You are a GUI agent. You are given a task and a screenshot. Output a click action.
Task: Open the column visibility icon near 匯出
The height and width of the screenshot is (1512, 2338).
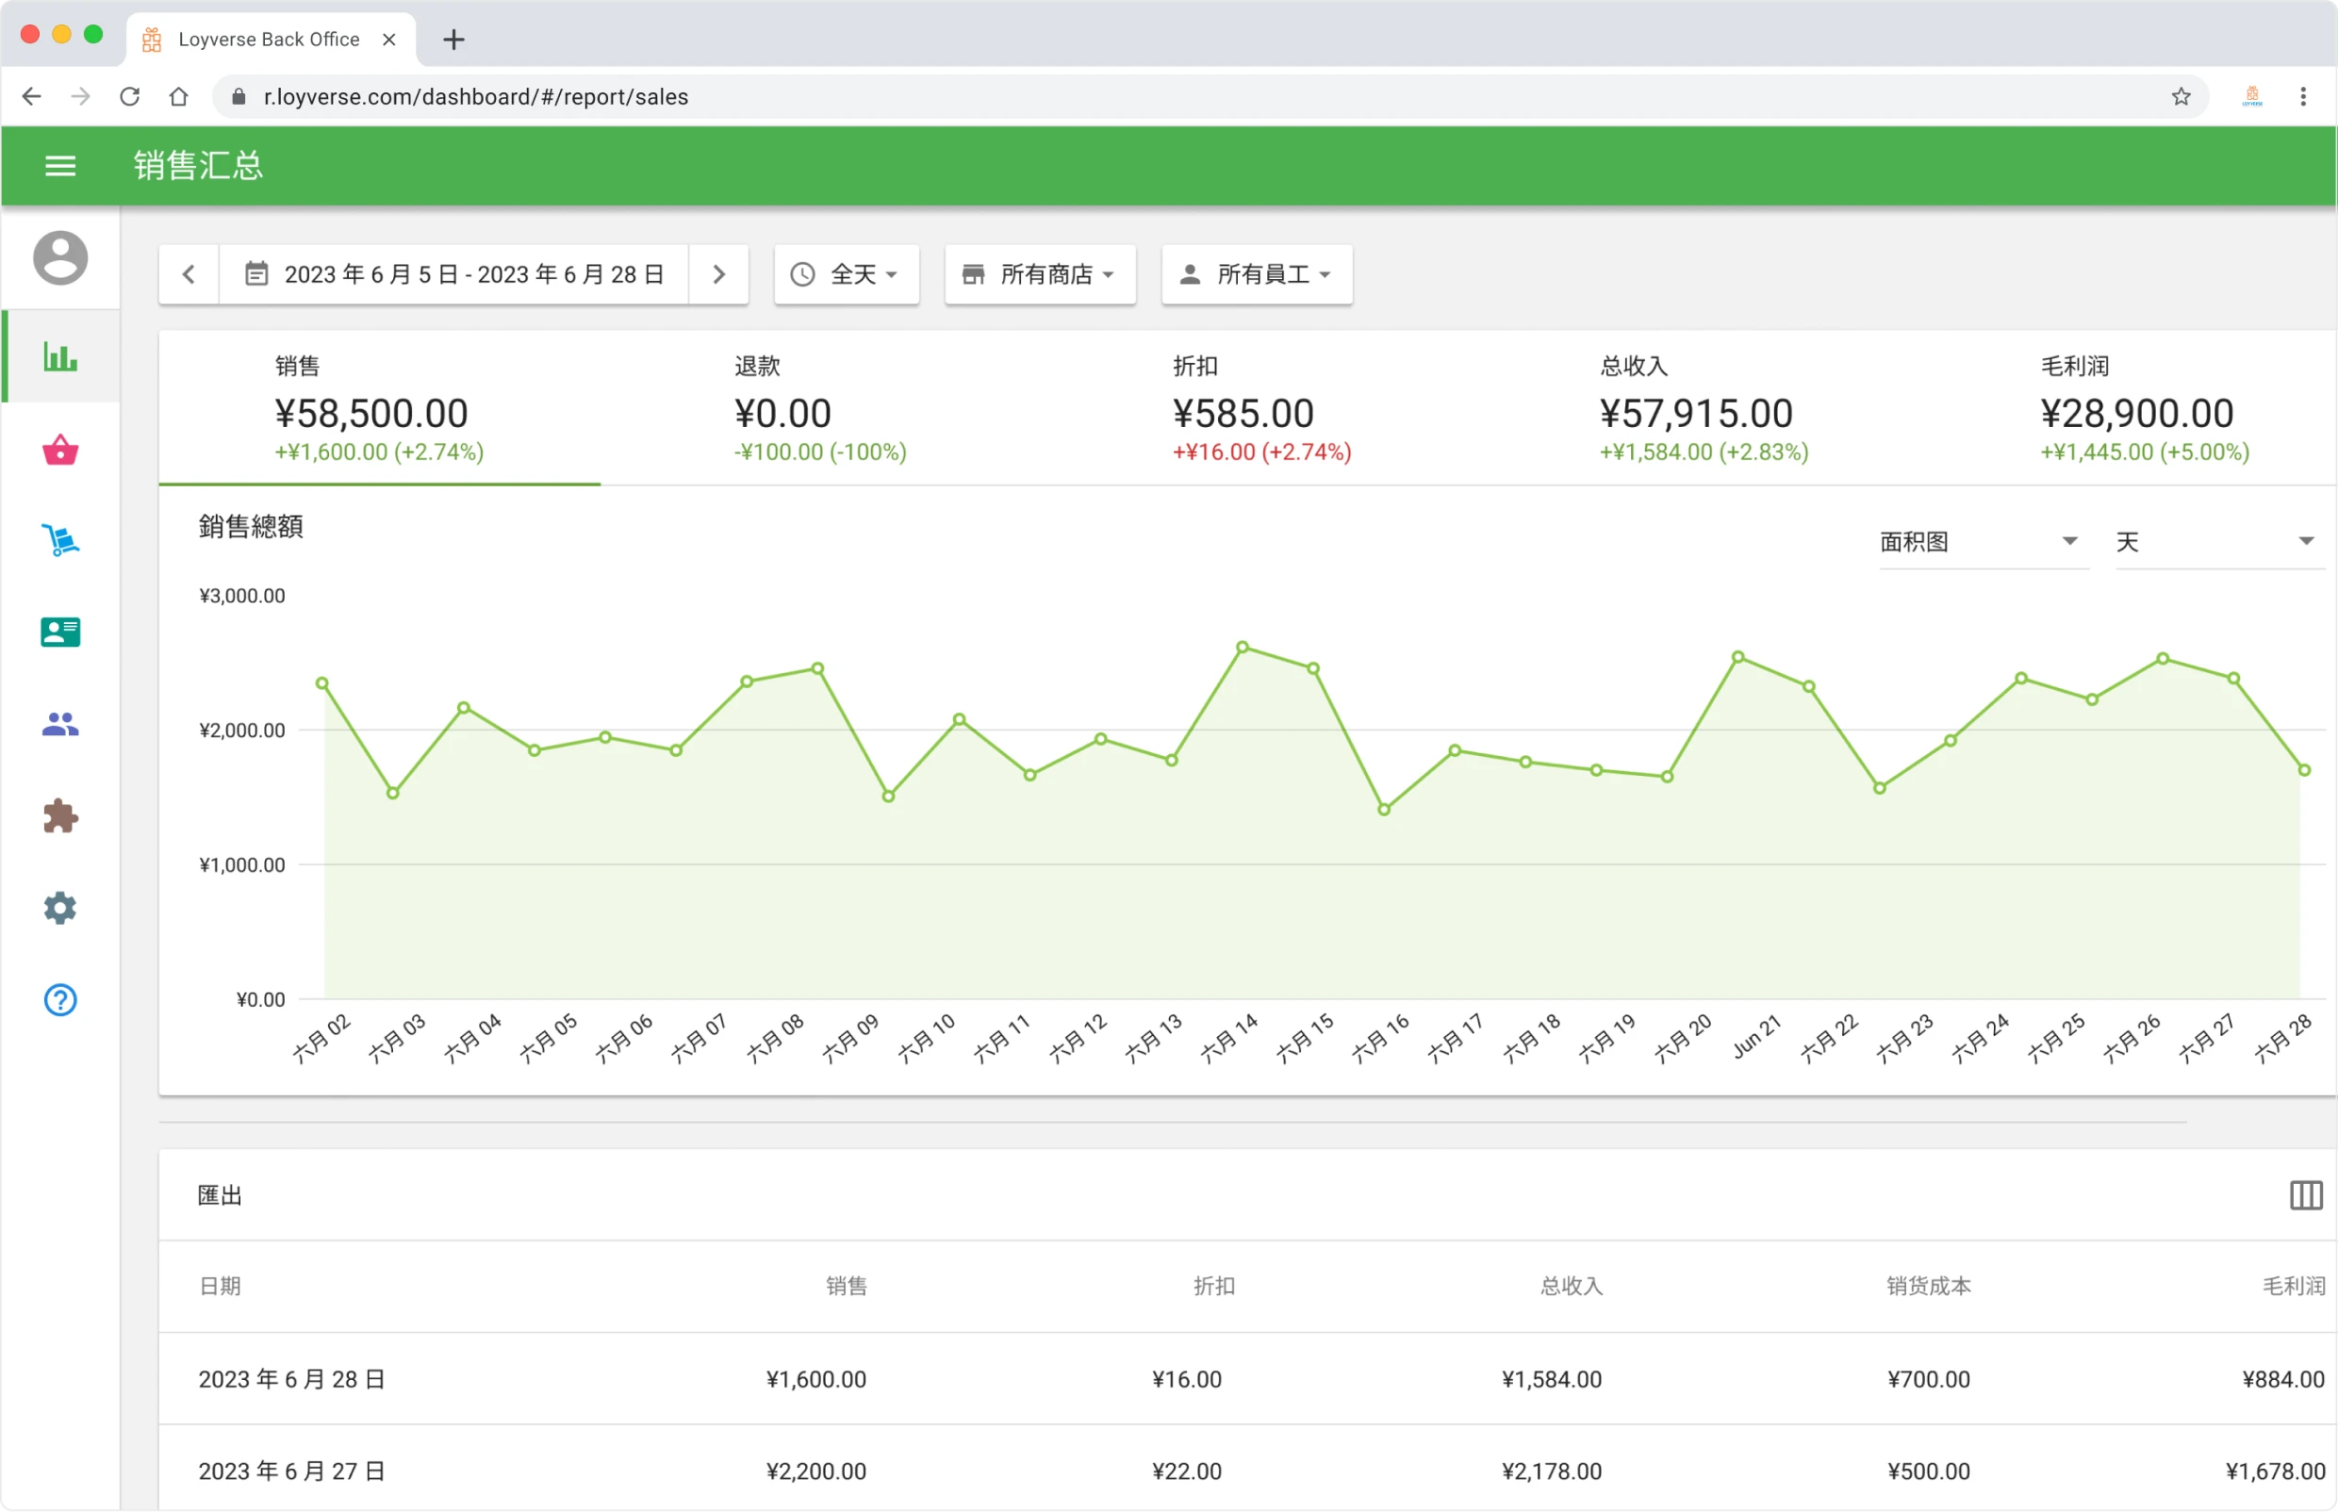pos(2306,1195)
